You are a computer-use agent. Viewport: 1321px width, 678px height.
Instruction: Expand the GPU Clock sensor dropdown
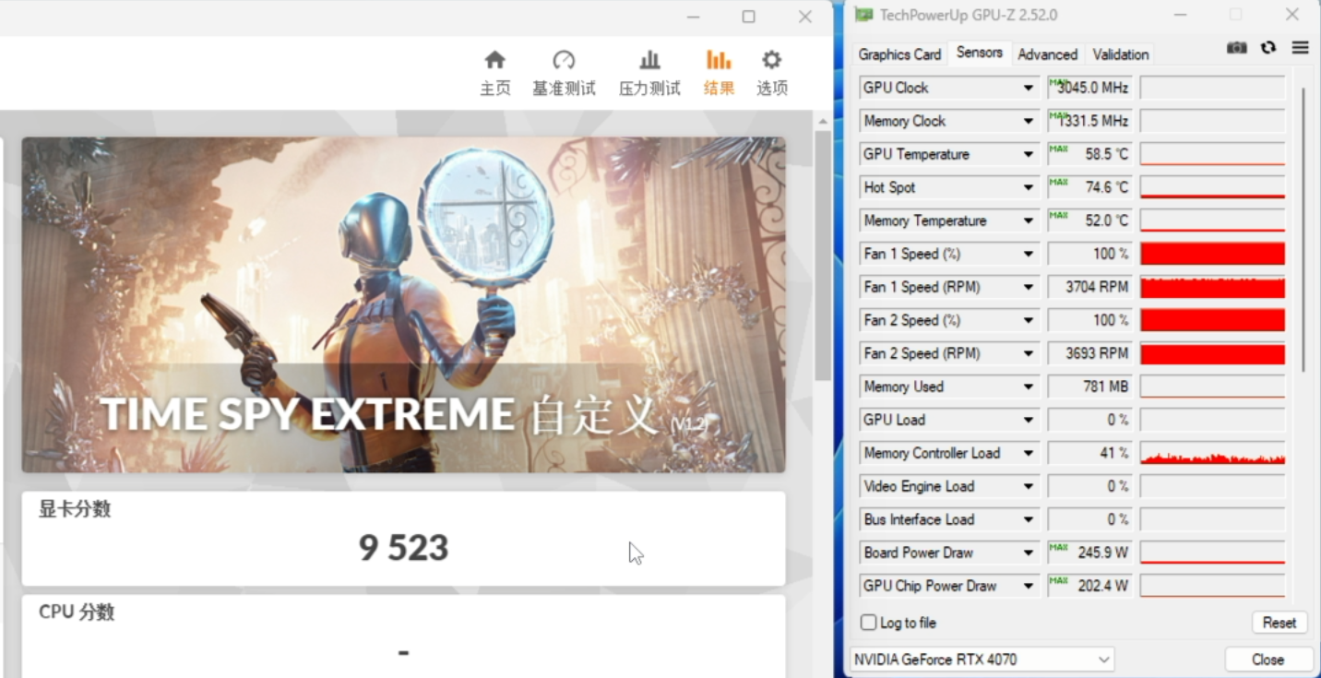pos(1028,88)
